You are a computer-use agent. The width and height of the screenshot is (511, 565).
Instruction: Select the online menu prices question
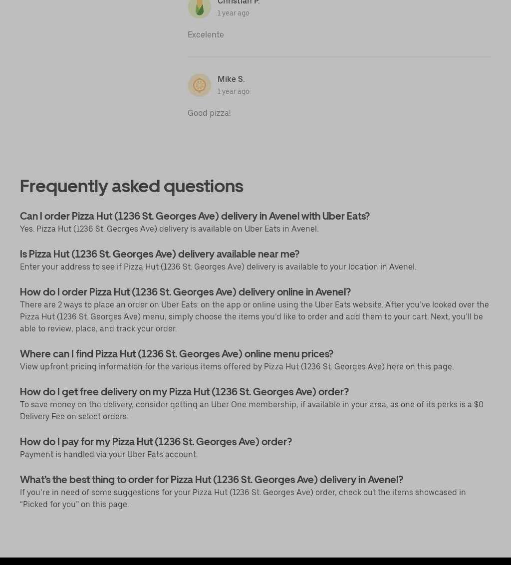click(x=177, y=353)
